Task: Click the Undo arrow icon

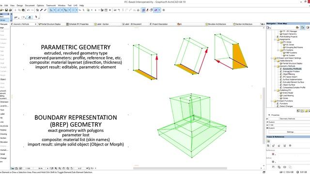Action: pos(28,10)
